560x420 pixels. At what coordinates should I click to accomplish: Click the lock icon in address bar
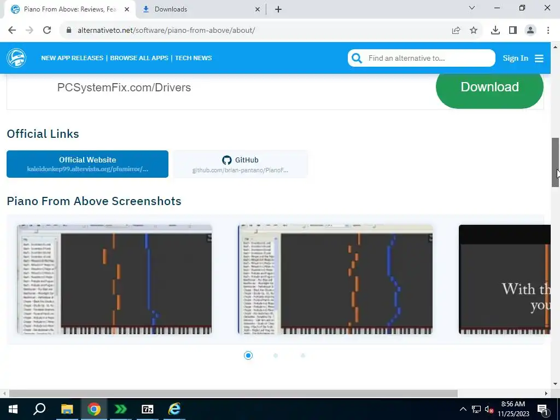click(69, 30)
